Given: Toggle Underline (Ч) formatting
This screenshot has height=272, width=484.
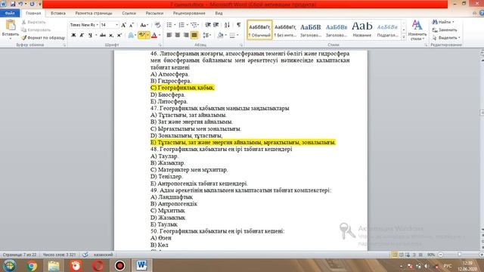Looking at the screenshot, I should coord(90,36).
